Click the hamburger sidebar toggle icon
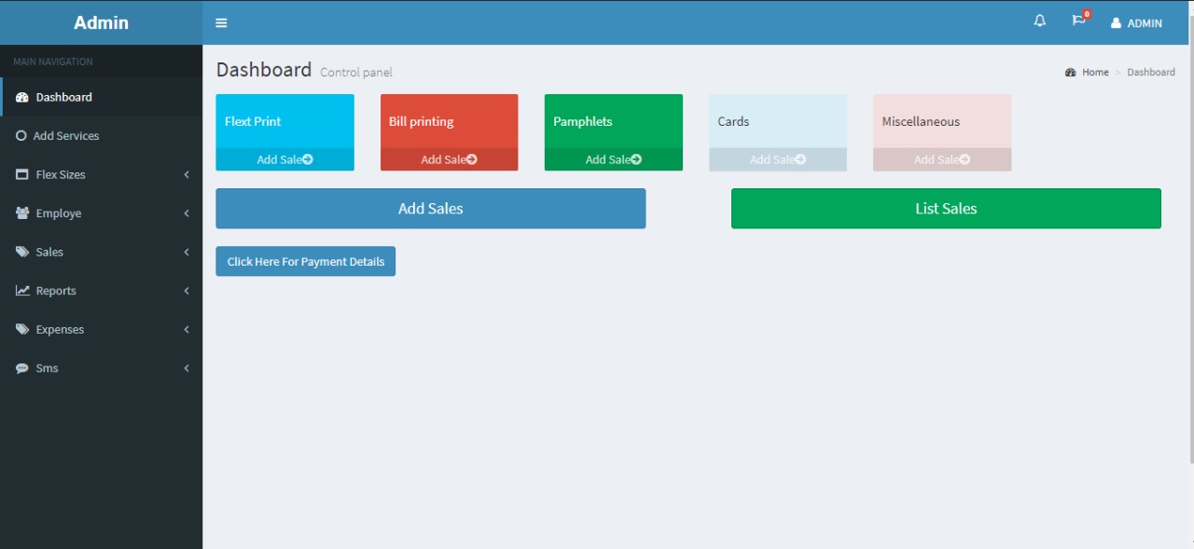 click(221, 22)
